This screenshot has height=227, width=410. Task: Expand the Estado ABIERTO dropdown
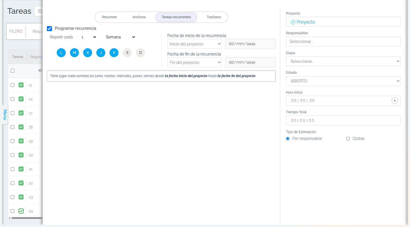pyautogui.click(x=343, y=81)
